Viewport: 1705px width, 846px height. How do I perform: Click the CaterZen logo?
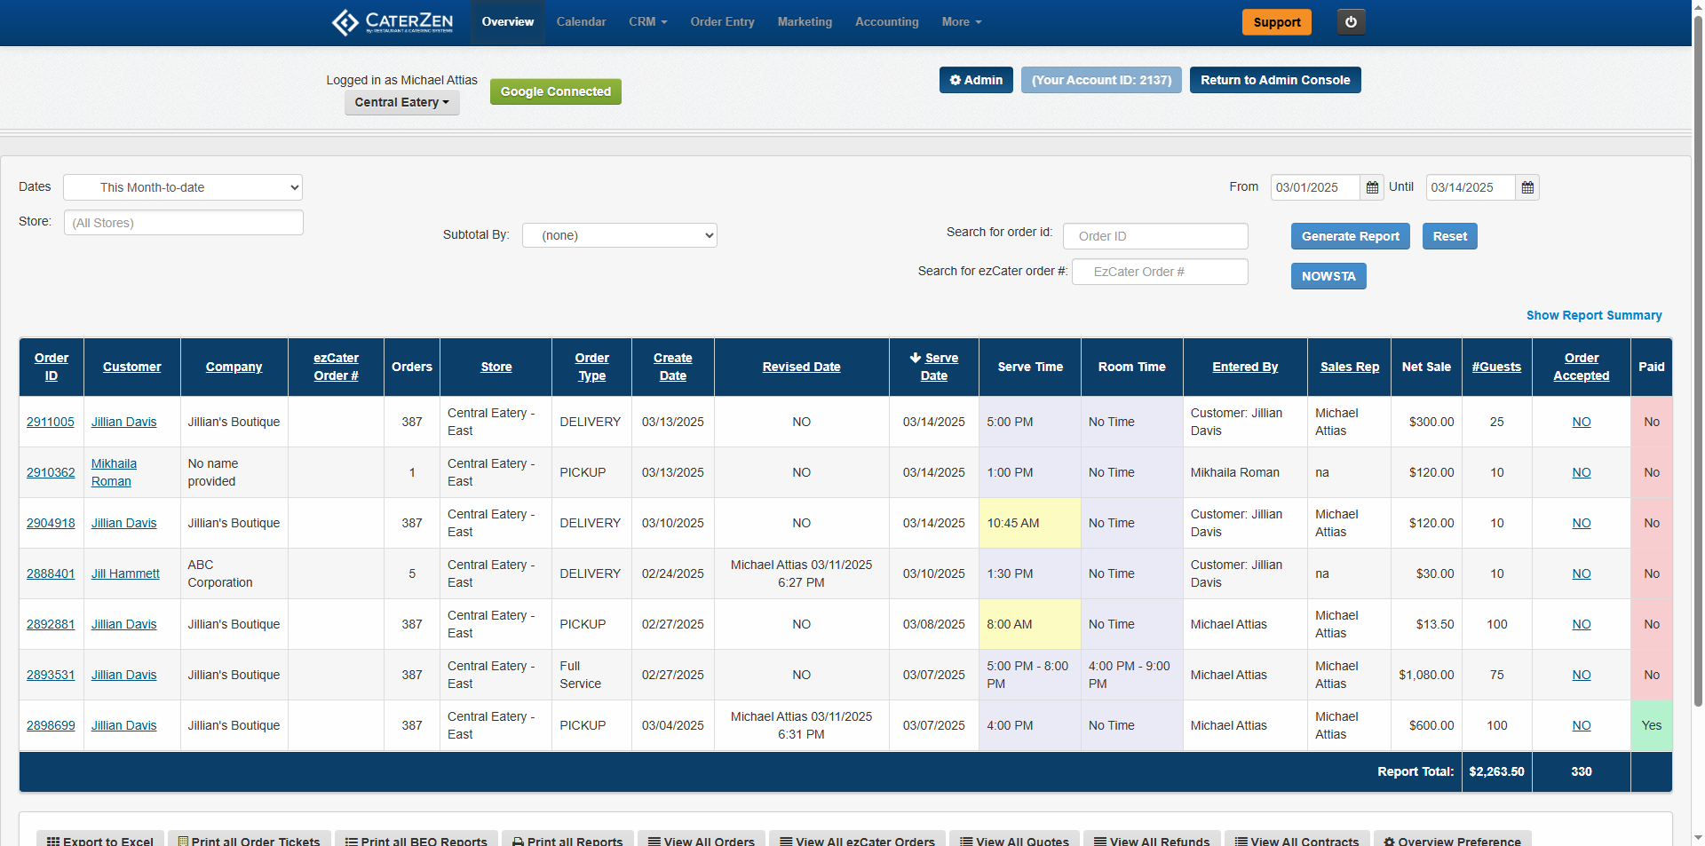(x=393, y=22)
